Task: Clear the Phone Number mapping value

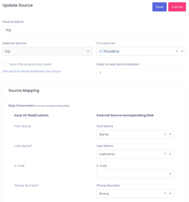Action: pyautogui.click(x=165, y=193)
